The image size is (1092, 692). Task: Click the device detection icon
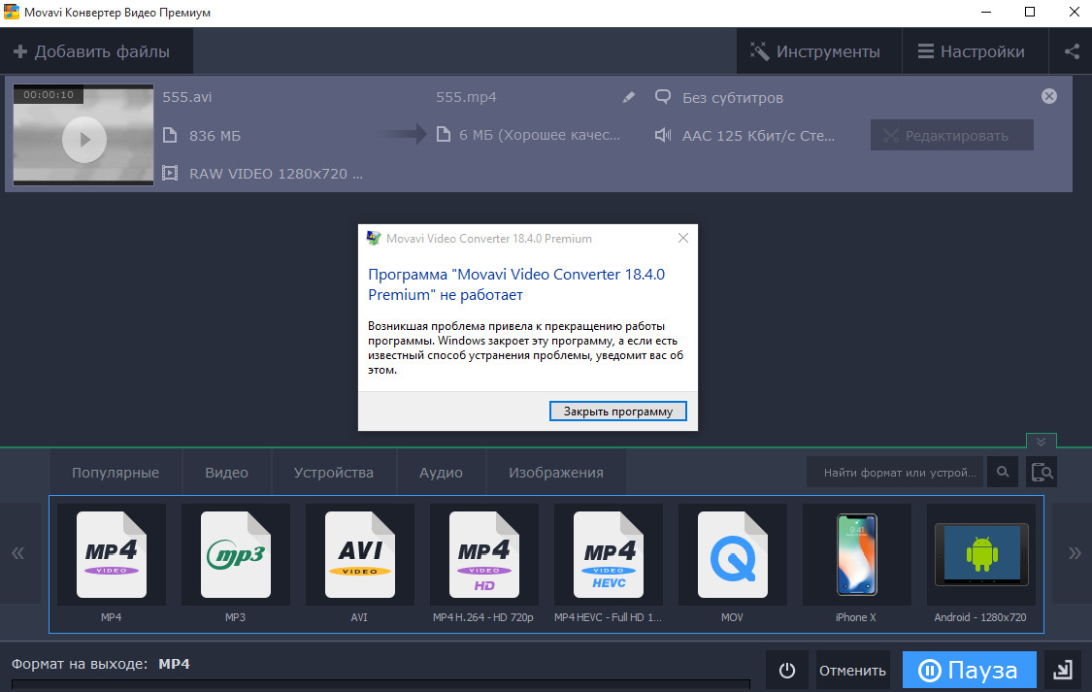coord(1042,472)
